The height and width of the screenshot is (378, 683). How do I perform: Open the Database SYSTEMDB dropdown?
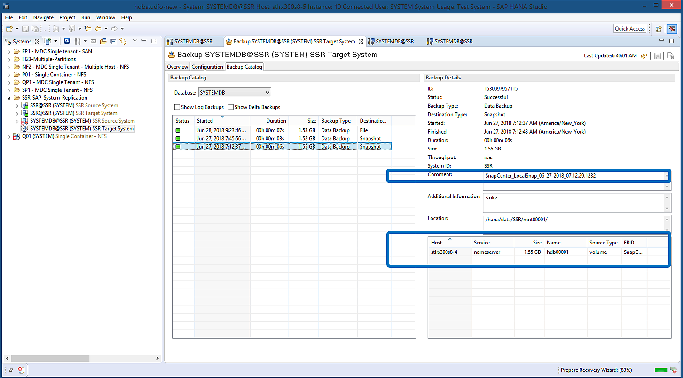click(x=235, y=93)
